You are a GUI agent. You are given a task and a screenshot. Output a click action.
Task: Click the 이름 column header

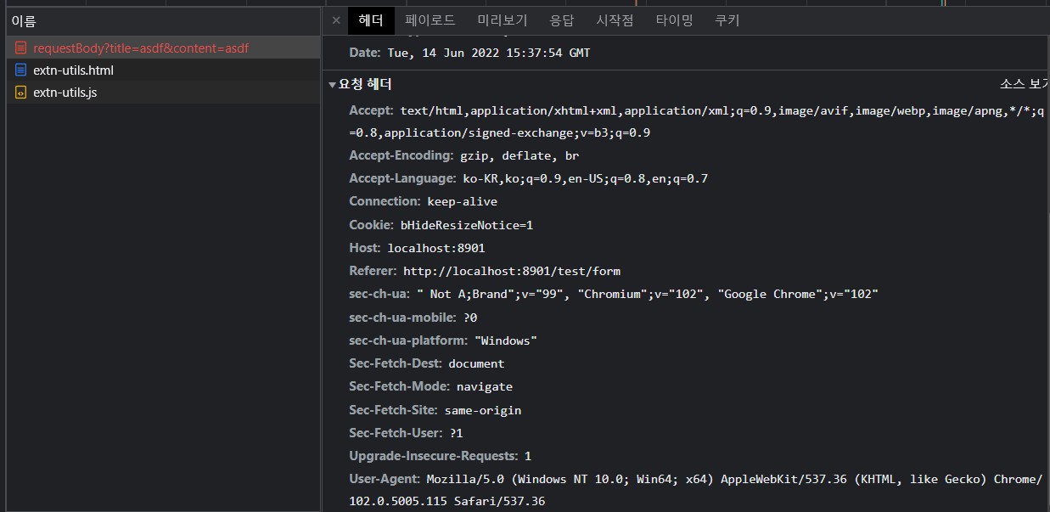(x=164, y=21)
